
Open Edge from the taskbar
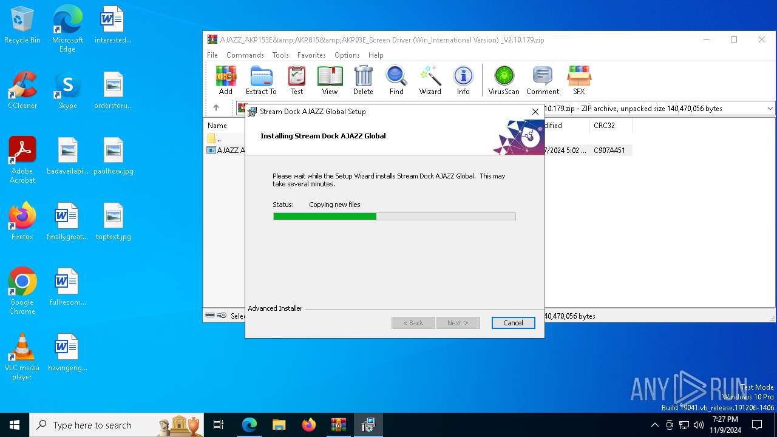click(249, 425)
